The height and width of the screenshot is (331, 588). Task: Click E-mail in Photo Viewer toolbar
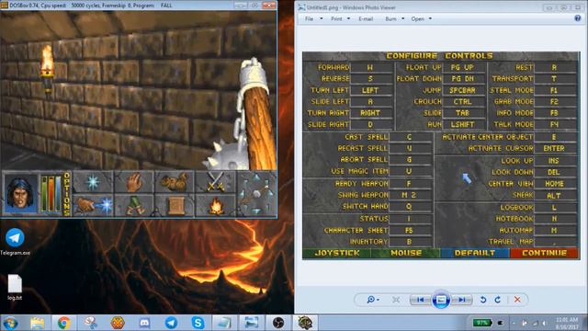[366, 18]
